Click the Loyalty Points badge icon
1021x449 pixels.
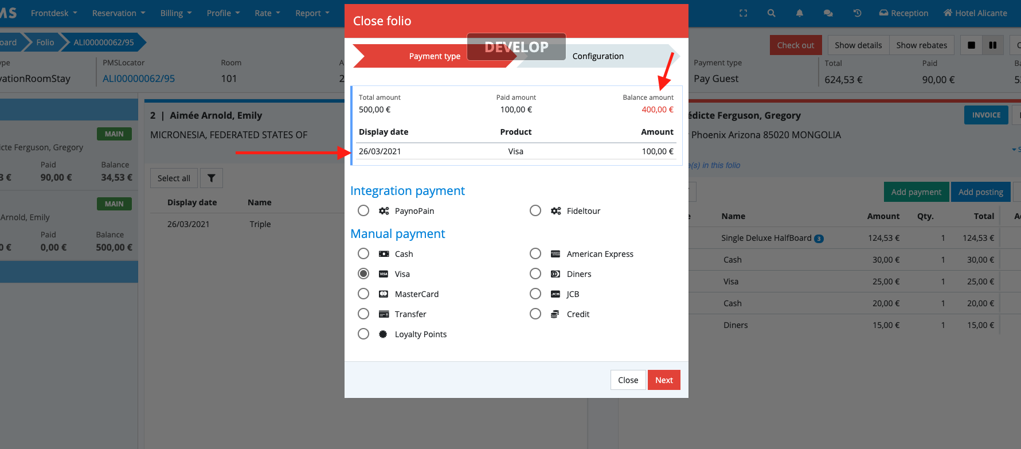383,334
